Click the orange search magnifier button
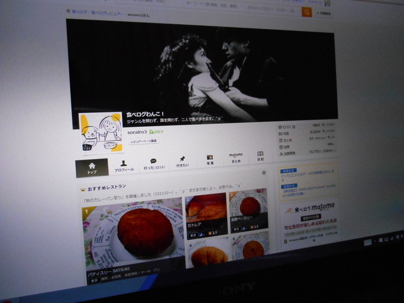This screenshot has width=404, height=303. (x=307, y=12)
